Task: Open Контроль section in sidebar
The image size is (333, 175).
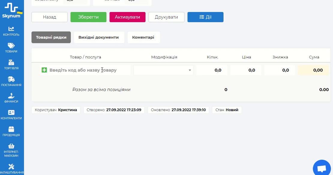Action: [11, 31]
